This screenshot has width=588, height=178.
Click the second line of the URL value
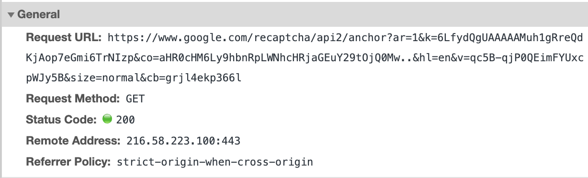click(x=305, y=58)
